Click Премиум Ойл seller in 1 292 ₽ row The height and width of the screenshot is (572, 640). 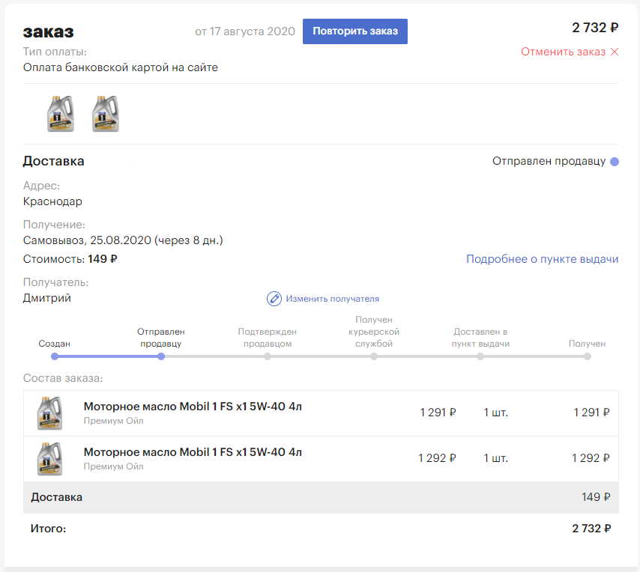[x=113, y=466]
